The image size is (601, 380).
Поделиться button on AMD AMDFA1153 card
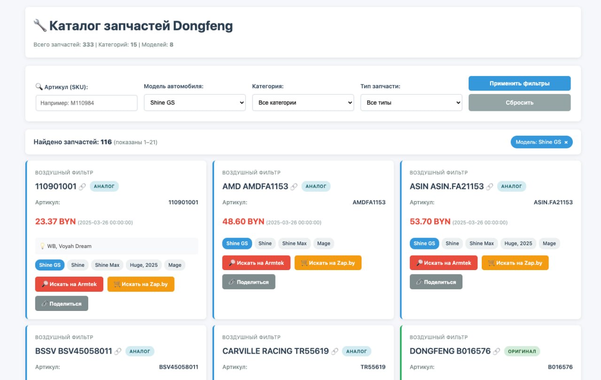tap(249, 282)
